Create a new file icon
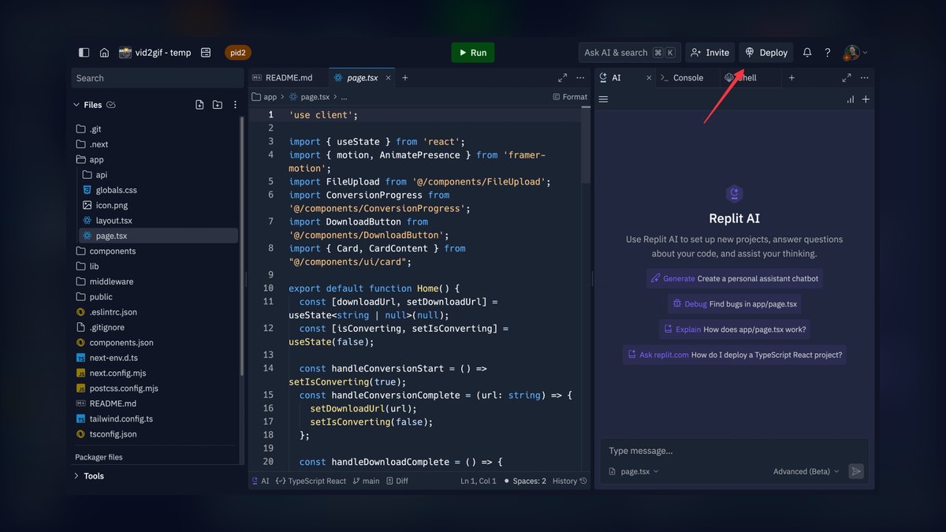 (199, 105)
